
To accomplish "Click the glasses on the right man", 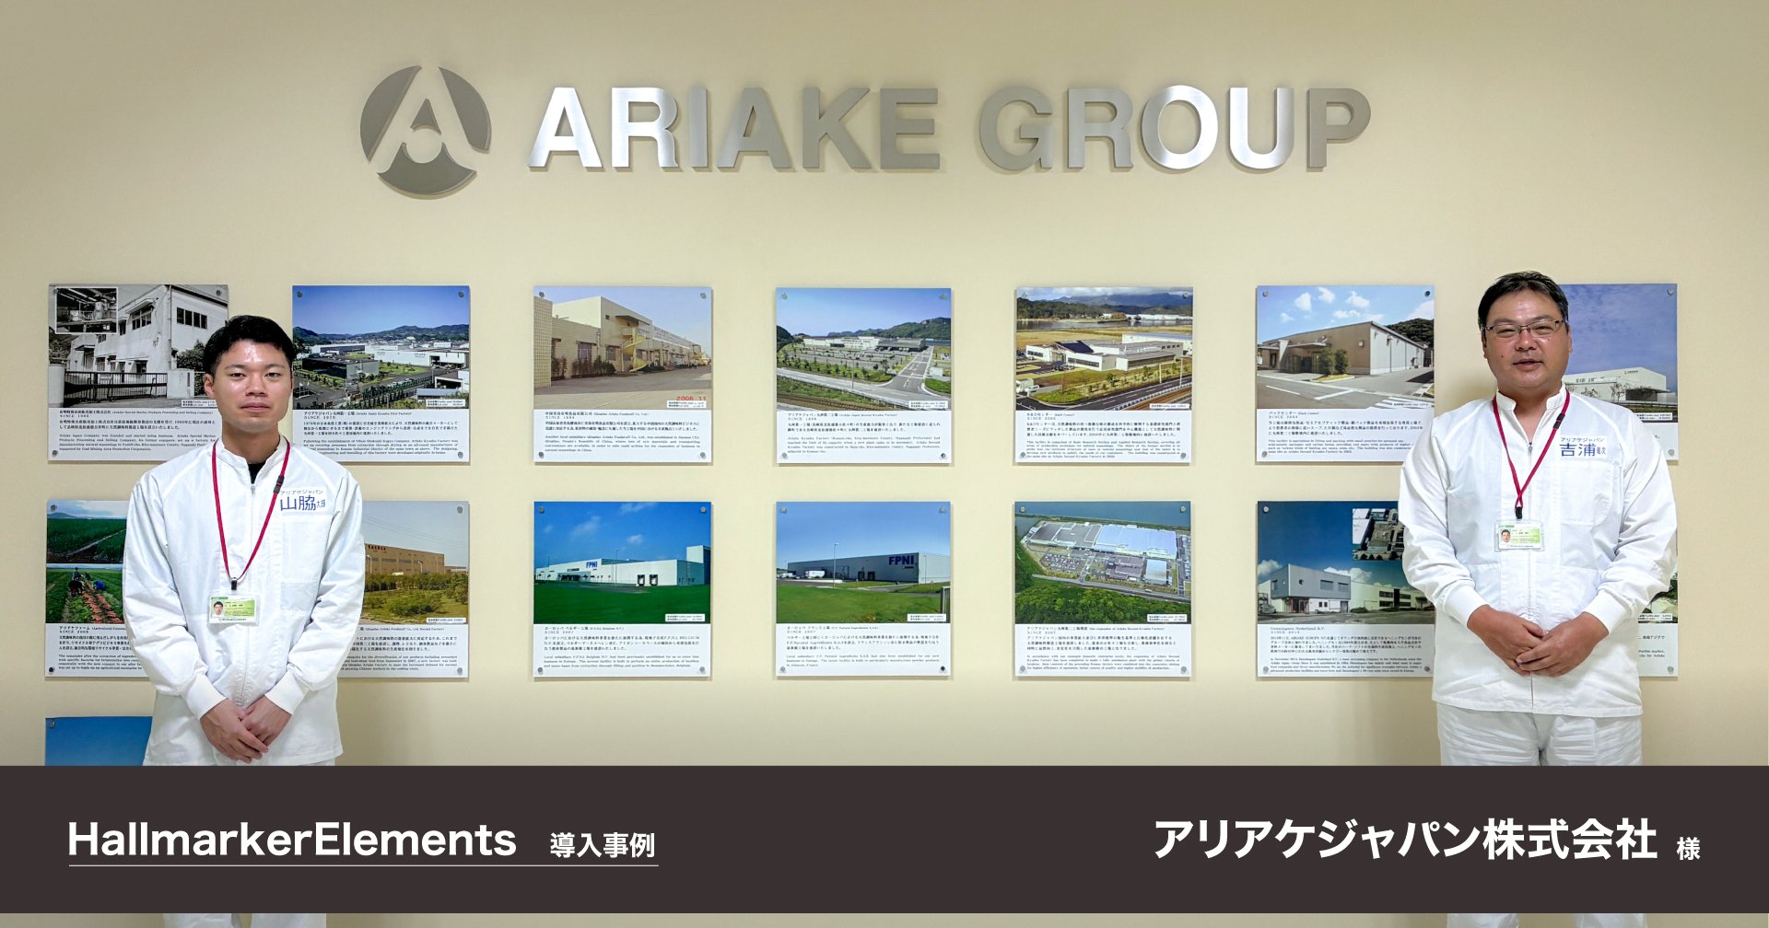I will click(x=1525, y=328).
